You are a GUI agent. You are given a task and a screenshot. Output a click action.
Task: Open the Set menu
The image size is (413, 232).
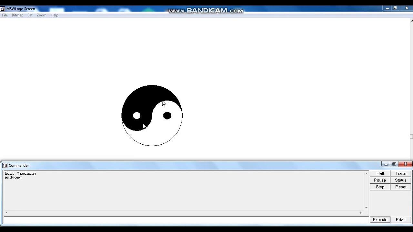pyautogui.click(x=30, y=15)
